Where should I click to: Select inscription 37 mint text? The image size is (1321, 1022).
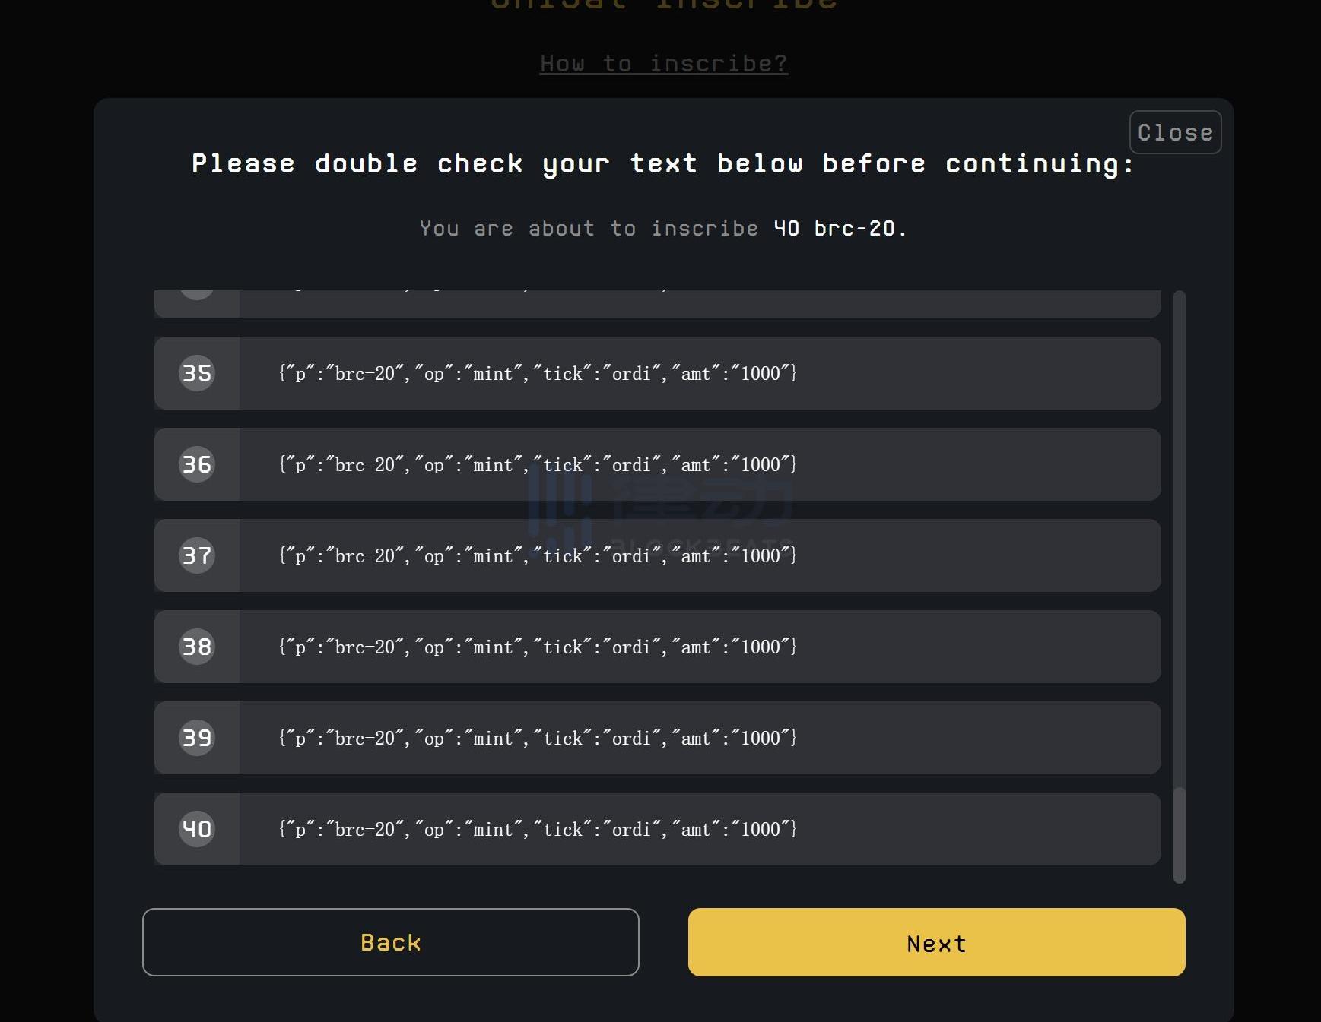pyautogui.click(x=538, y=555)
